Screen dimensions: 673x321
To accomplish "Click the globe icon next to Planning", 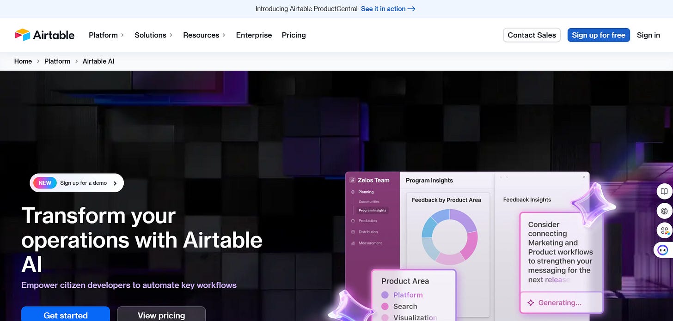I will tap(353, 192).
